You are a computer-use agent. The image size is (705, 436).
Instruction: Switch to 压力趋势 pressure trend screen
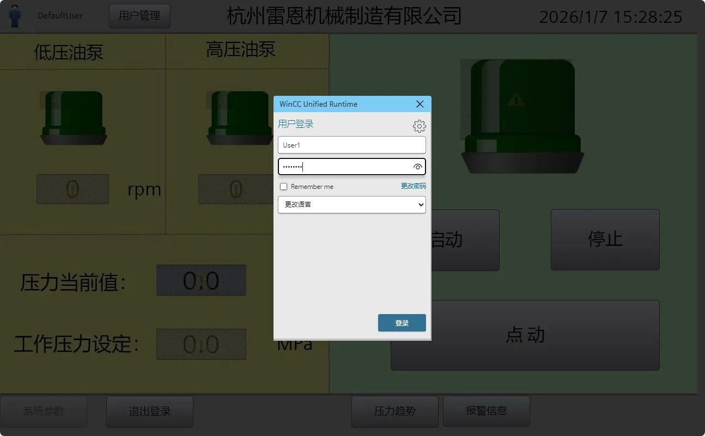pos(394,412)
